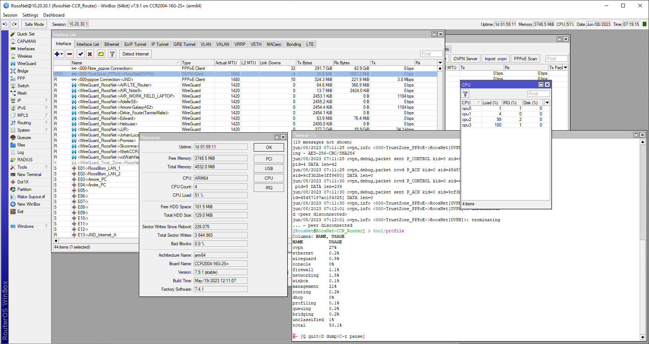Open Quick Set from the sidebar

pos(24,34)
